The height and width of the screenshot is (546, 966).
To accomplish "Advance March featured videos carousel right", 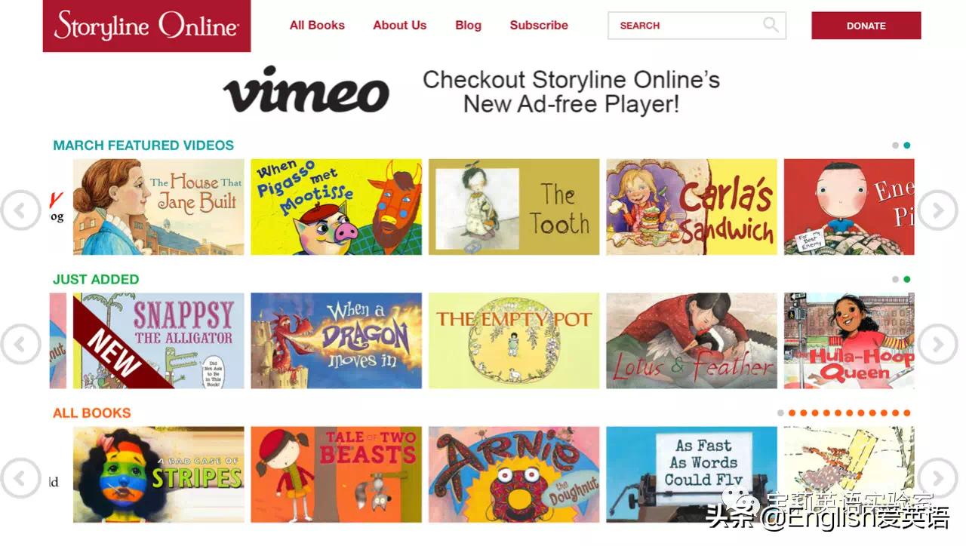I will point(937,210).
